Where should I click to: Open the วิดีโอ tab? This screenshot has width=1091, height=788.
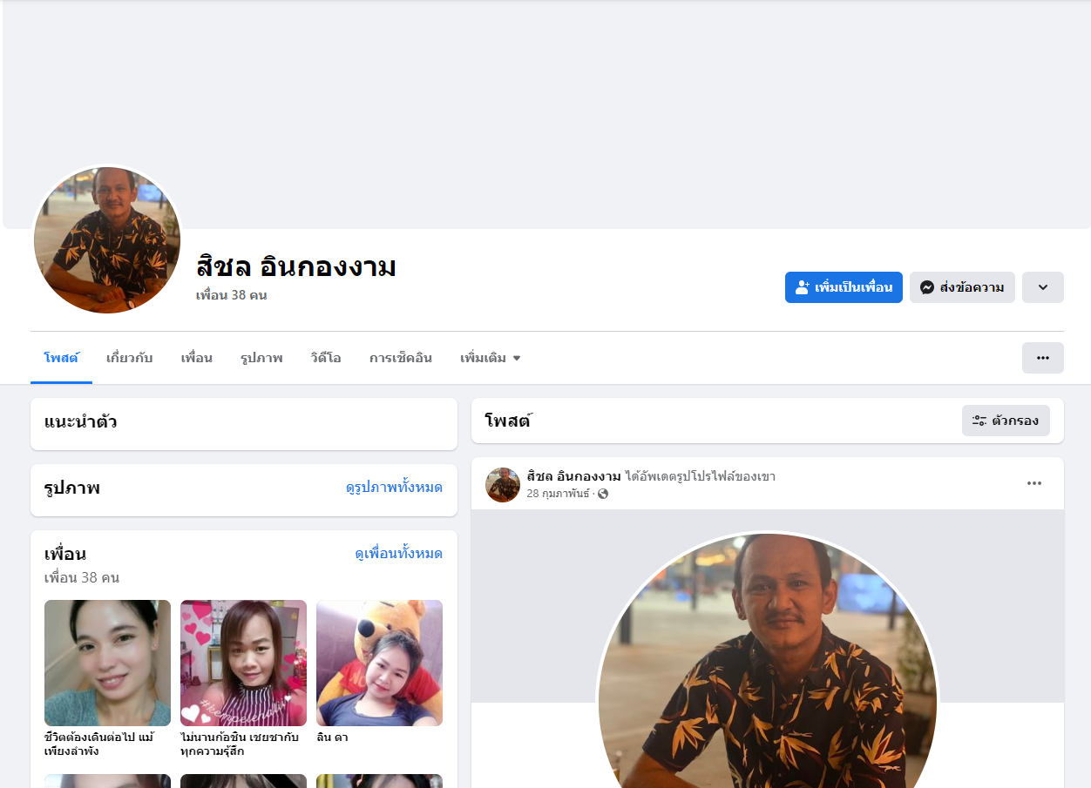[326, 358]
